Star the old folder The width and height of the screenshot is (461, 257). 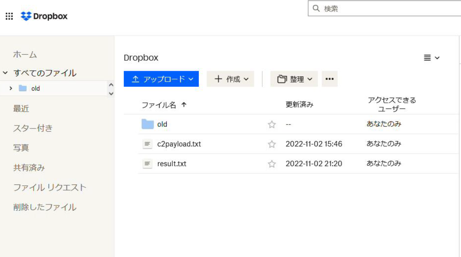[272, 125]
